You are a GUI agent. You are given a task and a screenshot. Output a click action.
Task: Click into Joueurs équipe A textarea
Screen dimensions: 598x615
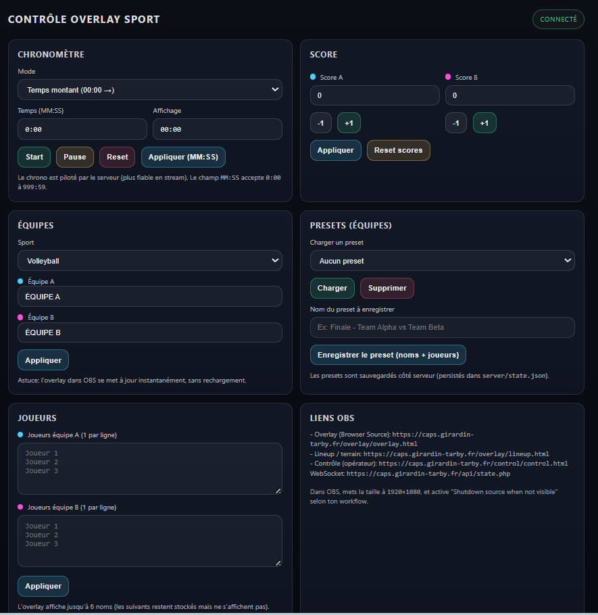tap(150, 469)
